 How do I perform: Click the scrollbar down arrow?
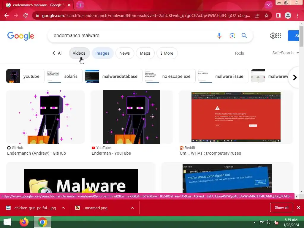(x=302, y=191)
